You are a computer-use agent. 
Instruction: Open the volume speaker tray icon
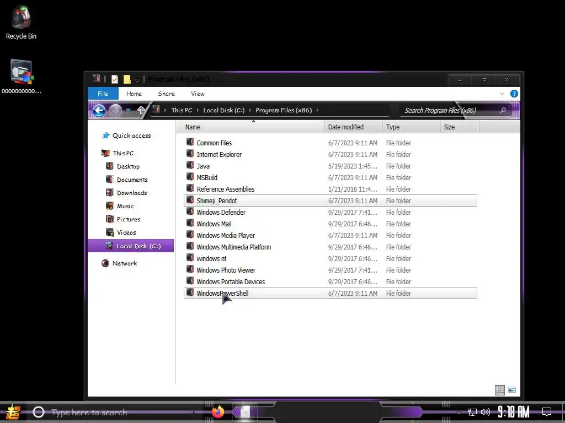(x=486, y=412)
